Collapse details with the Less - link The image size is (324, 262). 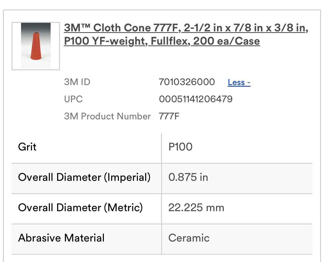coord(239,82)
